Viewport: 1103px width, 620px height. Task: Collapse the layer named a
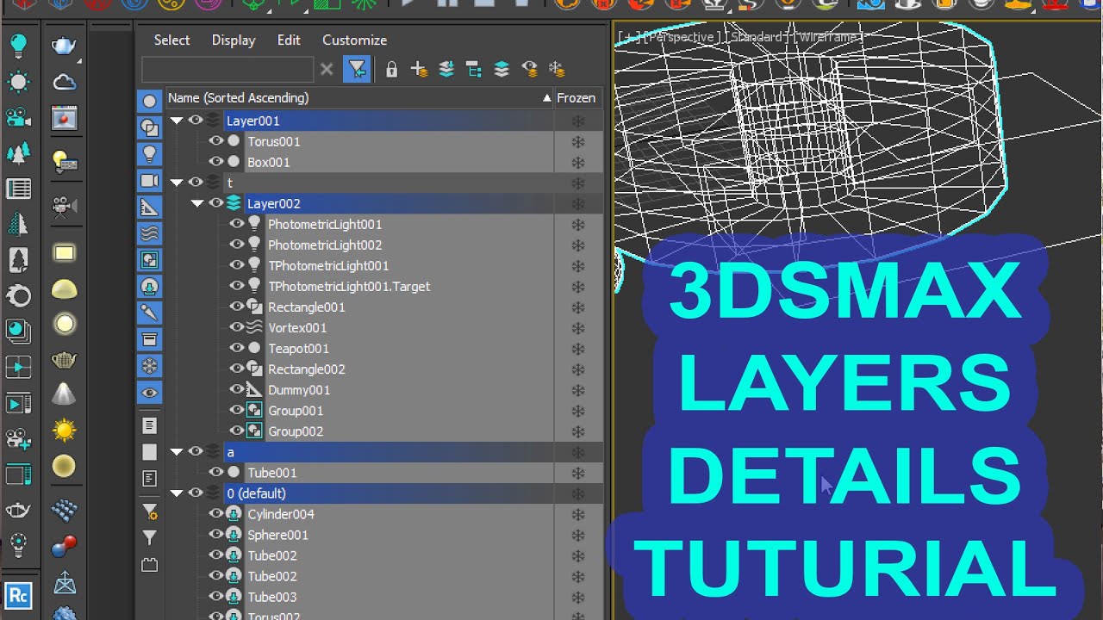coord(177,451)
